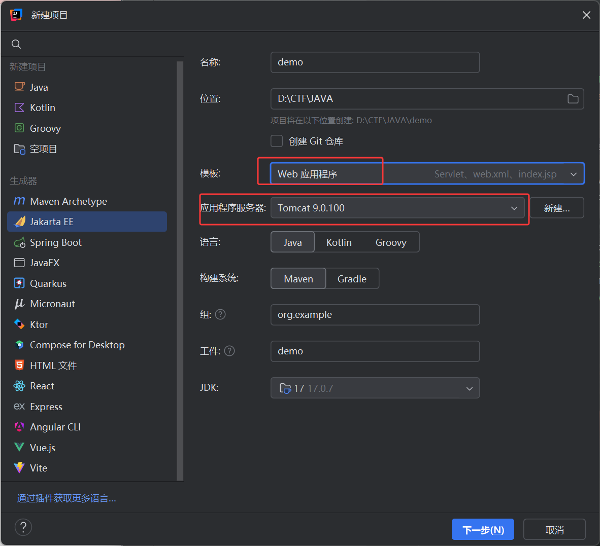Open help for the 组 field
Image resolution: width=600 pixels, height=546 pixels.
(x=220, y=314)
